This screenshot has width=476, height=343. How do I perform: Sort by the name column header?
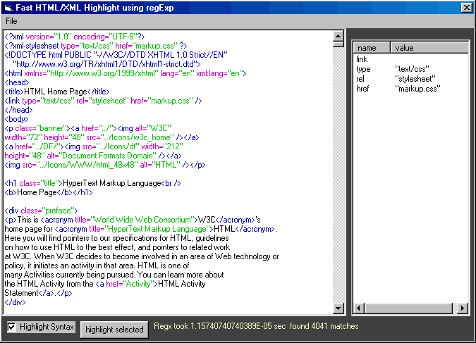(372, 48)
